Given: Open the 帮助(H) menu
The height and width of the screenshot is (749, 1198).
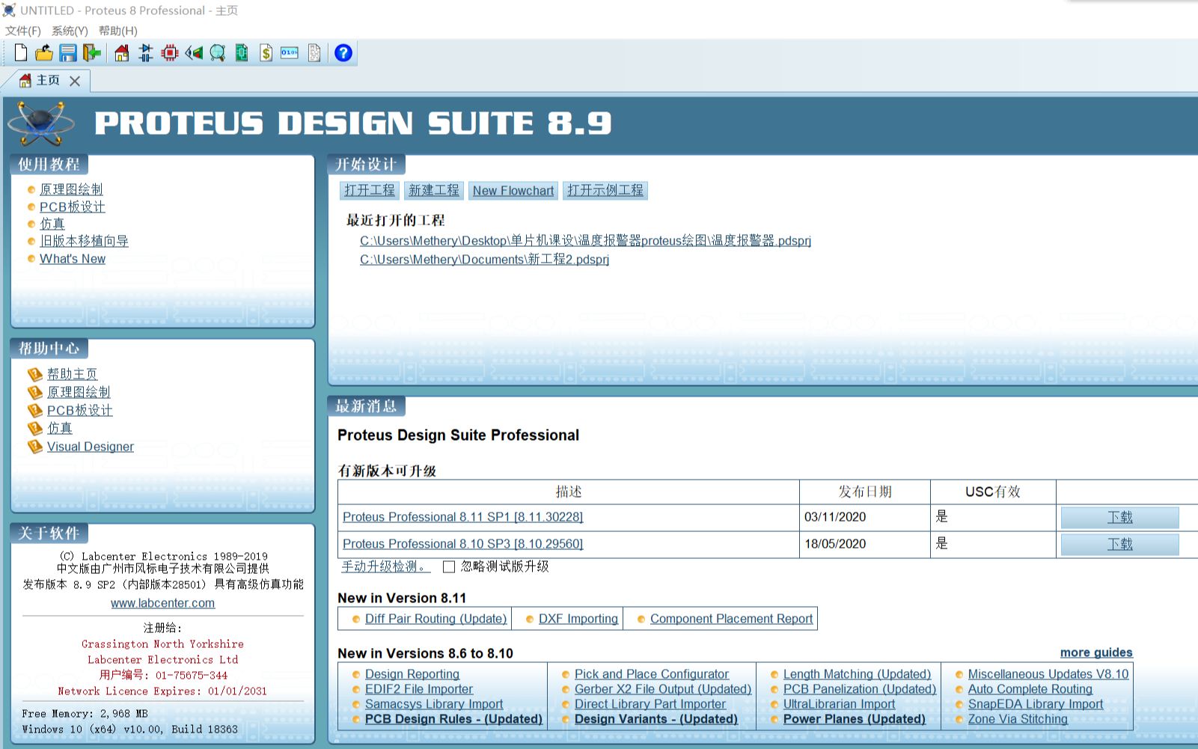Looking at the screenshot, I should click(118, 31).
